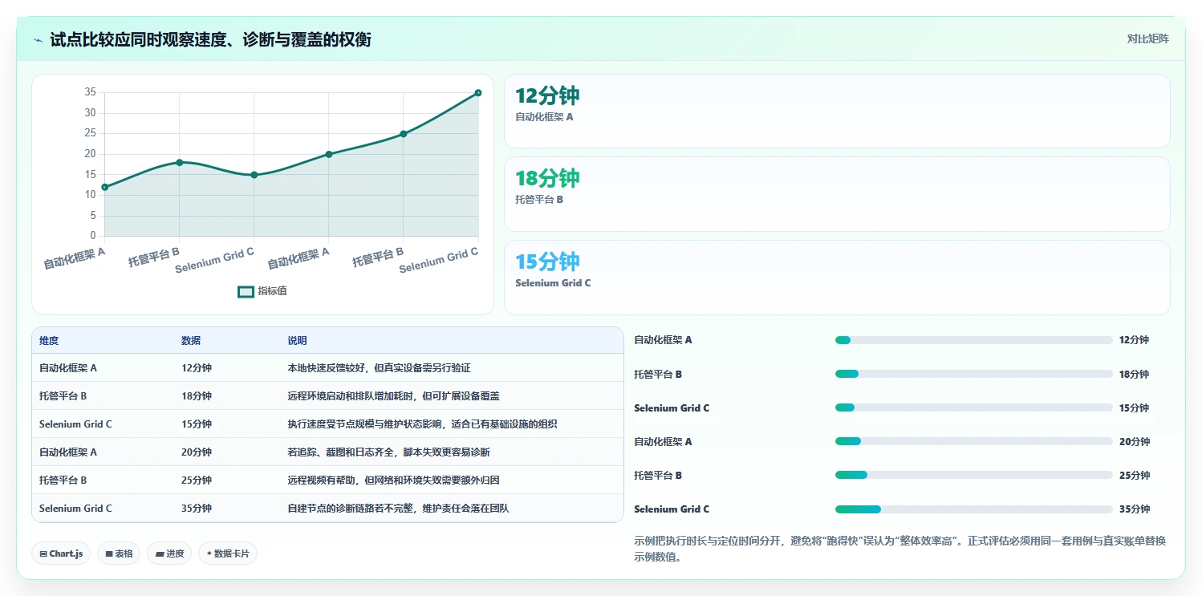Click the table cell 远程视频有帮助，但网络和环境失败需要额外归因

point(394,480)
